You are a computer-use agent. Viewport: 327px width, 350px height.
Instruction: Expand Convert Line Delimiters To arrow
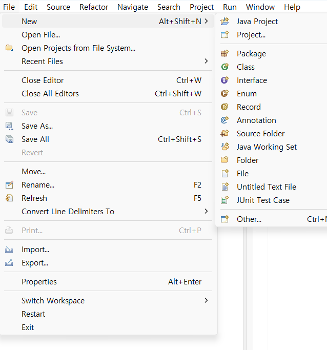(x=206, y=211)
